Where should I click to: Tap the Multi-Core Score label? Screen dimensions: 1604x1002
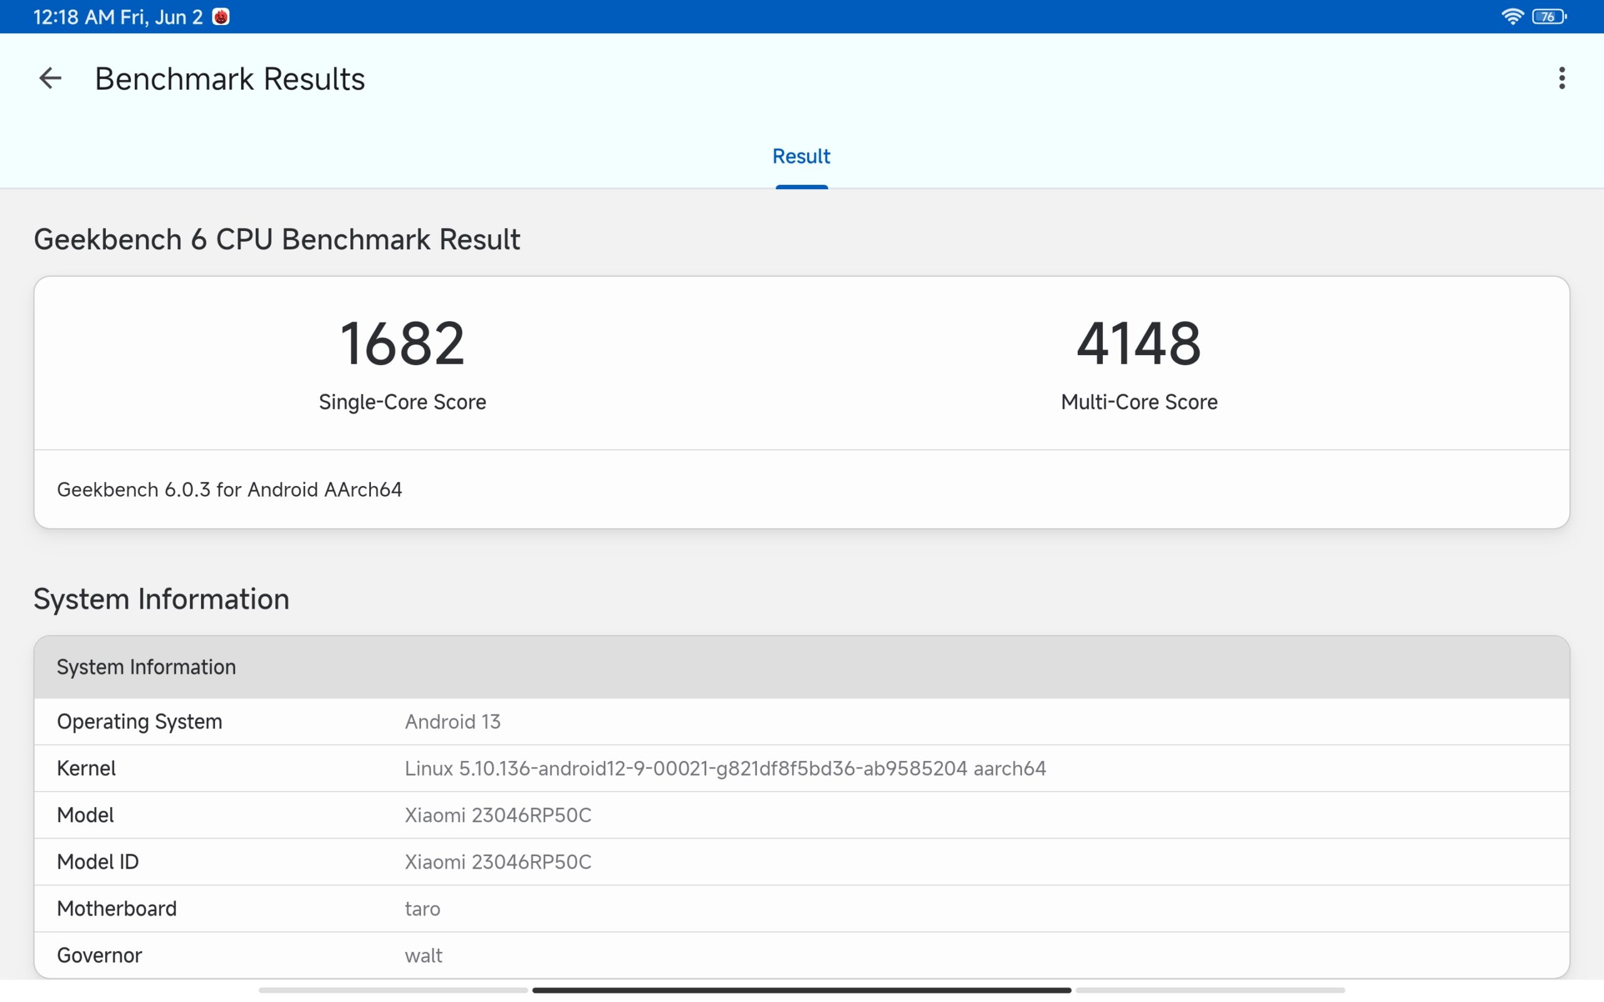1138,401
